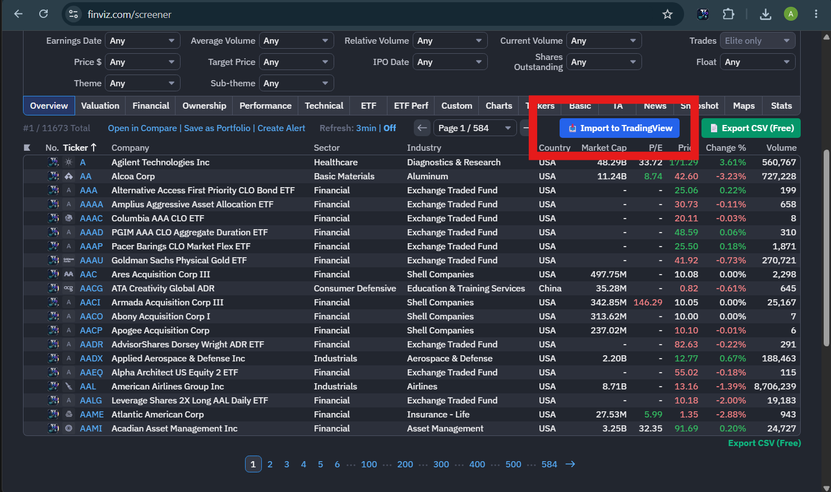
Task: Click the Goldman Sachs Physical Gold ETF logo
Action: click(69, 260)
